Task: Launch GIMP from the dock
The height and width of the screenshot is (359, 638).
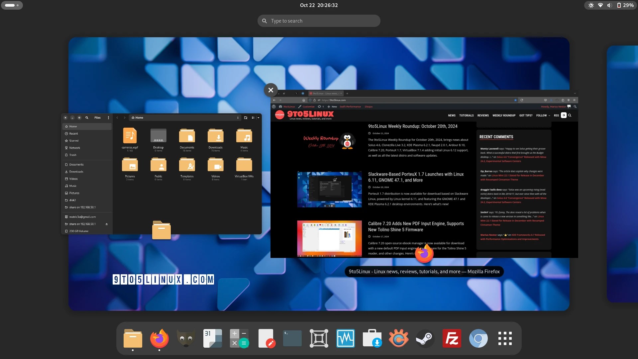Action: [x=186, y=338]
